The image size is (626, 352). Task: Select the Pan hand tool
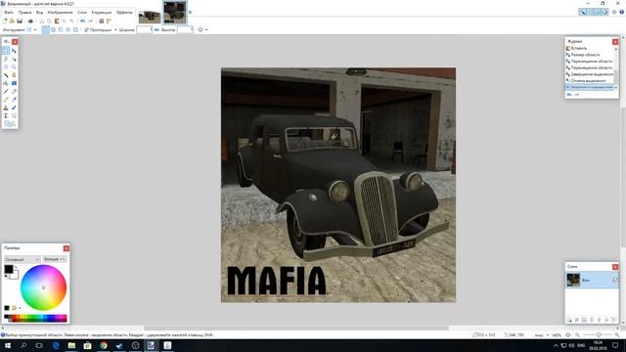[14, 75]
